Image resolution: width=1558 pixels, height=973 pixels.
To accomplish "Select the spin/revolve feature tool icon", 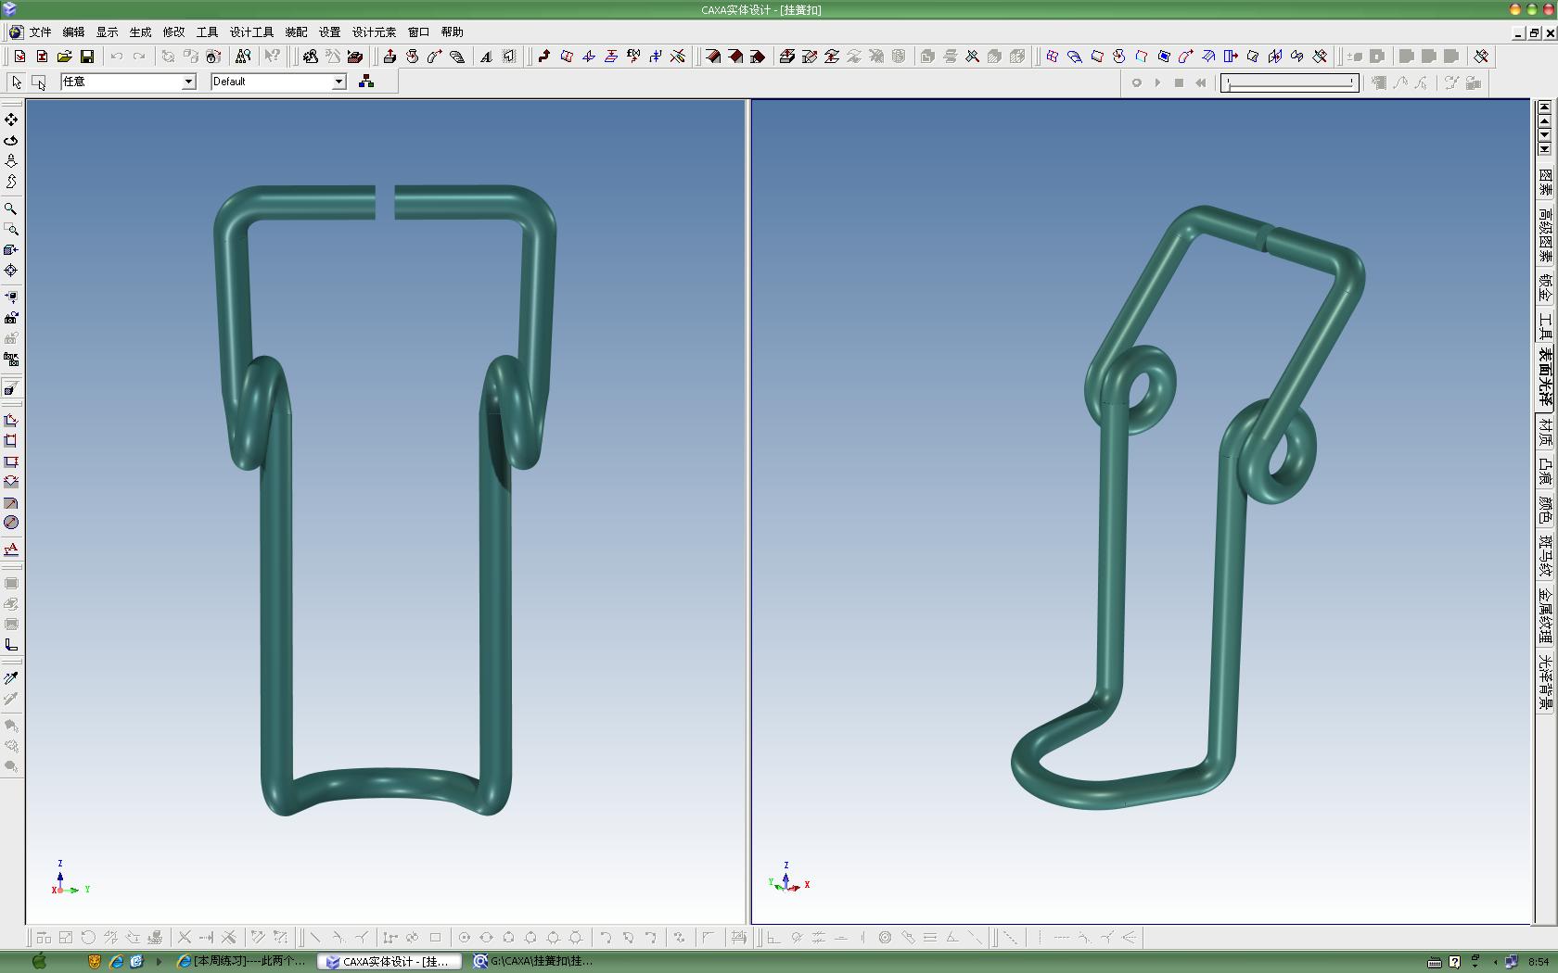I will point(412,57).
